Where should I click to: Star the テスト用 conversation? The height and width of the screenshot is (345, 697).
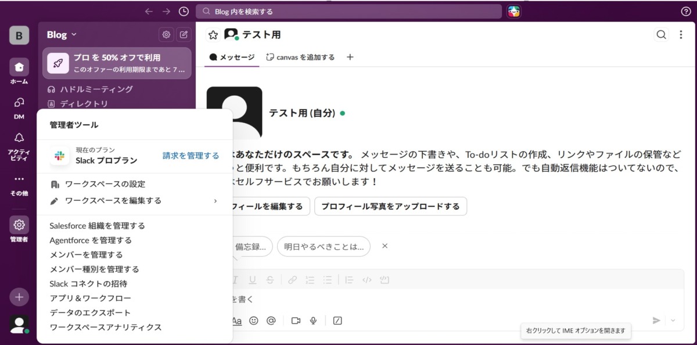coord(213,35)
